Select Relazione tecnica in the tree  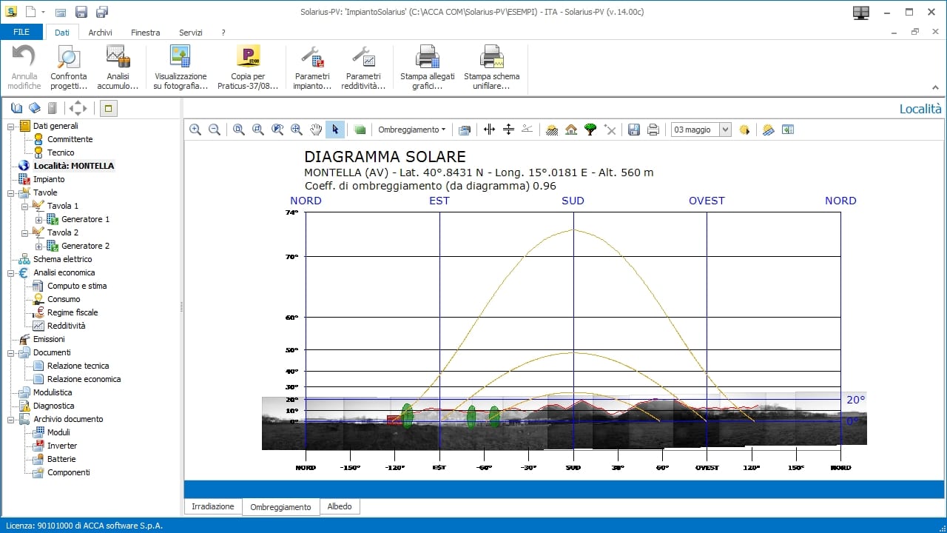click(78, 366)
